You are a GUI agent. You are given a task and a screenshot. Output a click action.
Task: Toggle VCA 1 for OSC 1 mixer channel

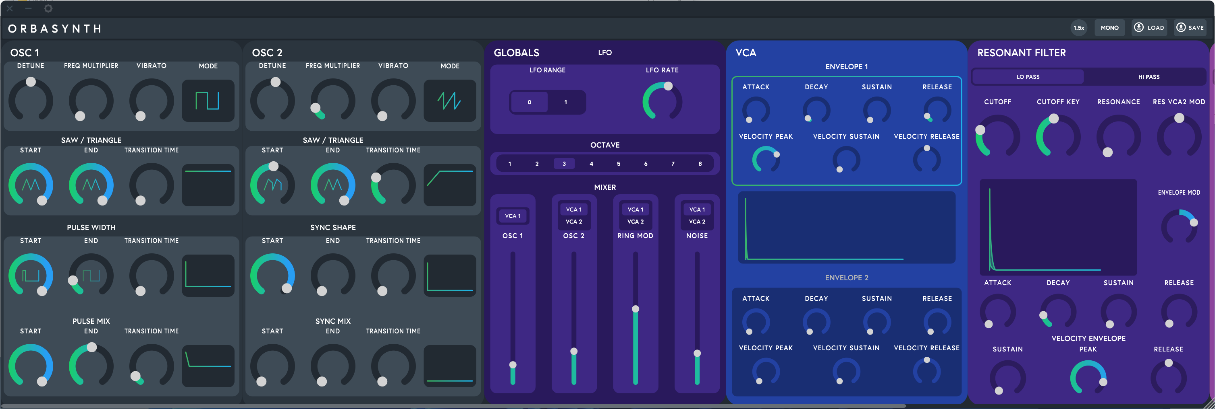click(513, 216)
